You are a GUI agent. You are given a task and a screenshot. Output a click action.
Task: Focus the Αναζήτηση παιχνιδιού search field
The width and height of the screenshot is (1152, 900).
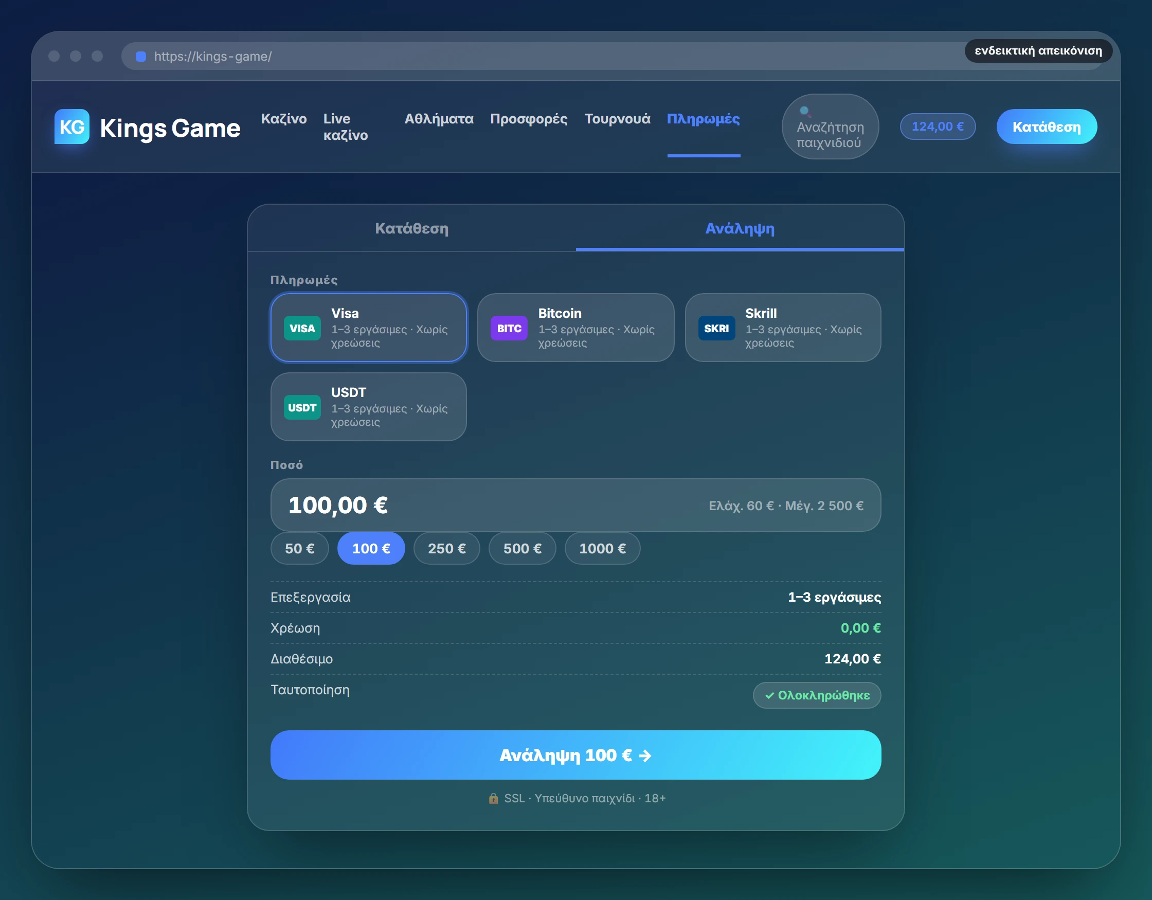pos(830,127)
